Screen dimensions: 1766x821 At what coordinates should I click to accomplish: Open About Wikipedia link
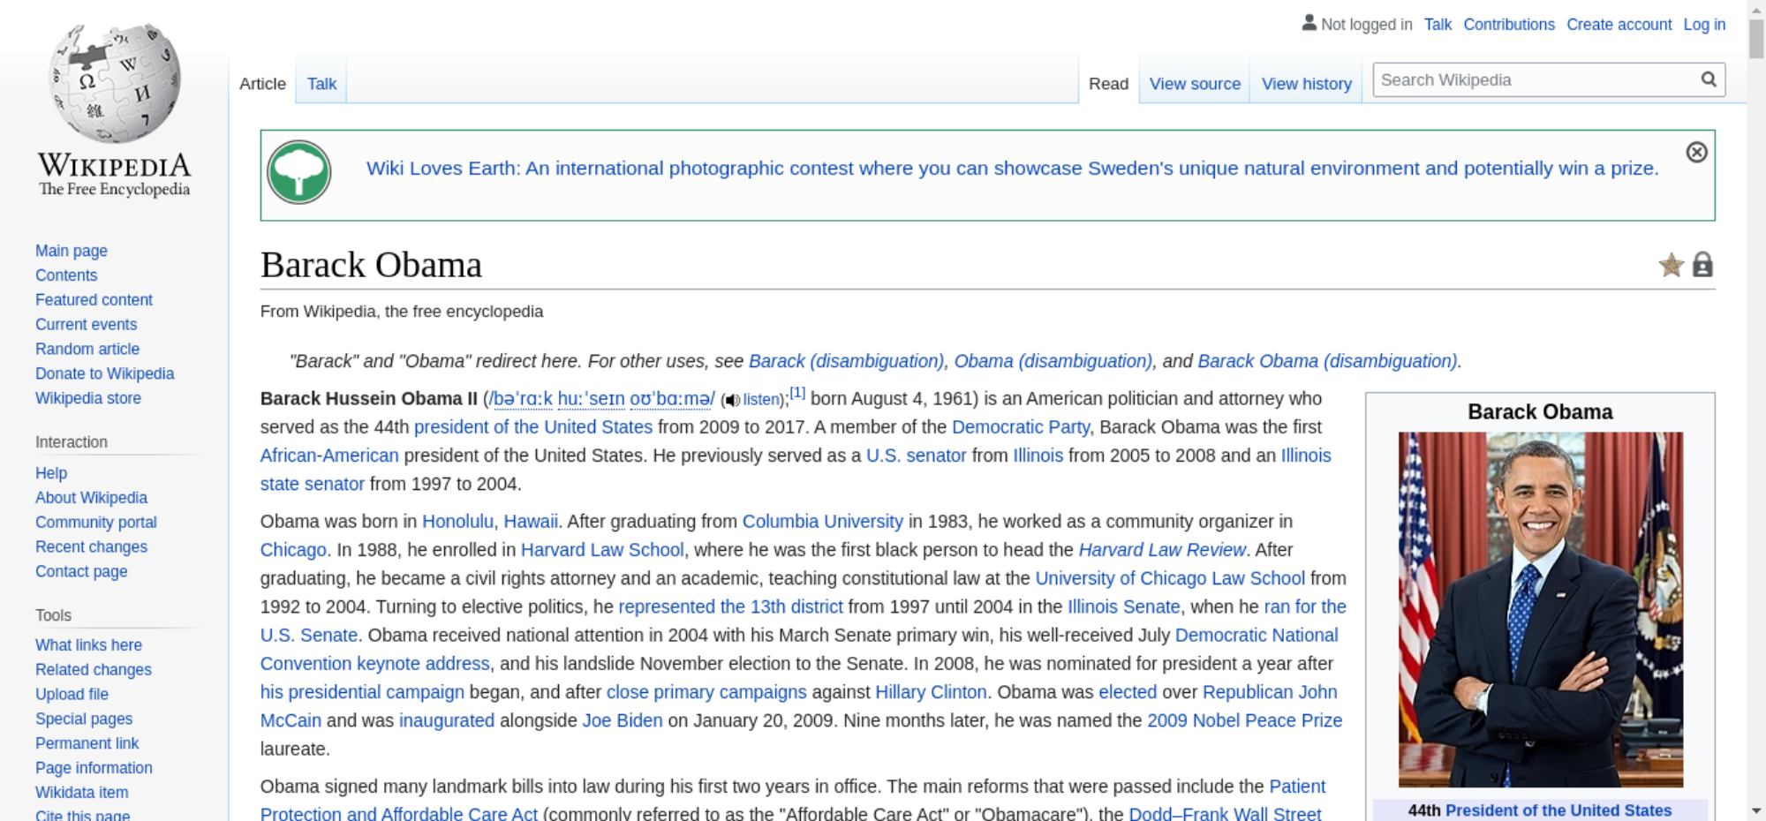(91, 498)
